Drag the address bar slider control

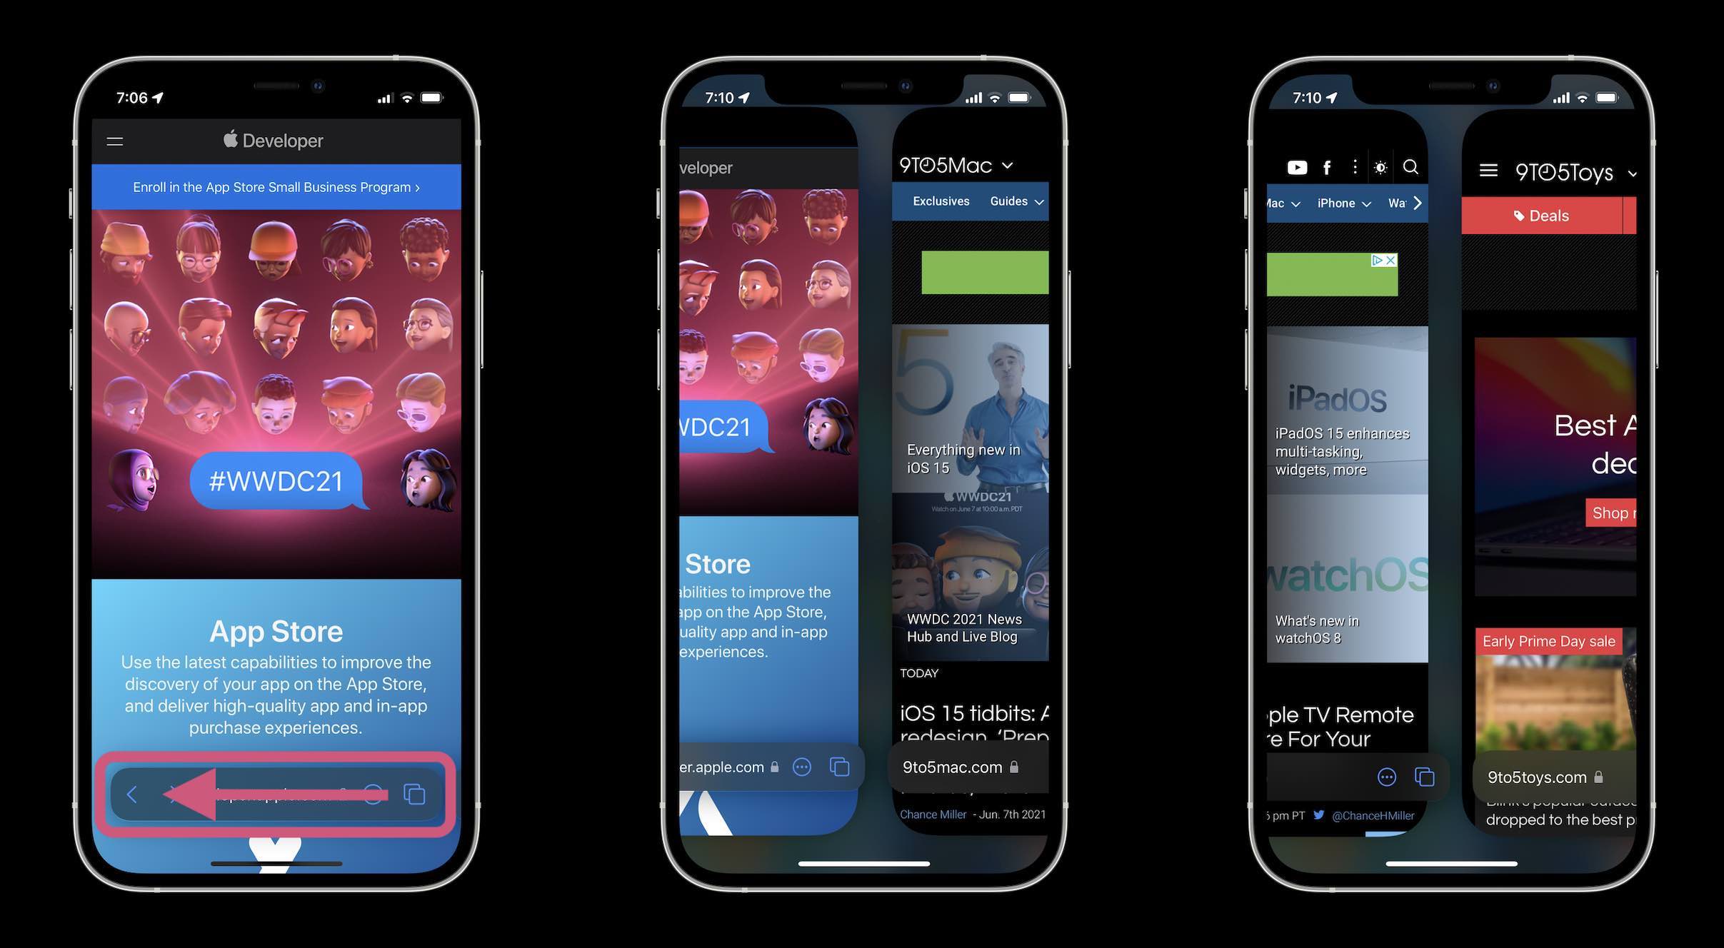click(x=274, y=792)
